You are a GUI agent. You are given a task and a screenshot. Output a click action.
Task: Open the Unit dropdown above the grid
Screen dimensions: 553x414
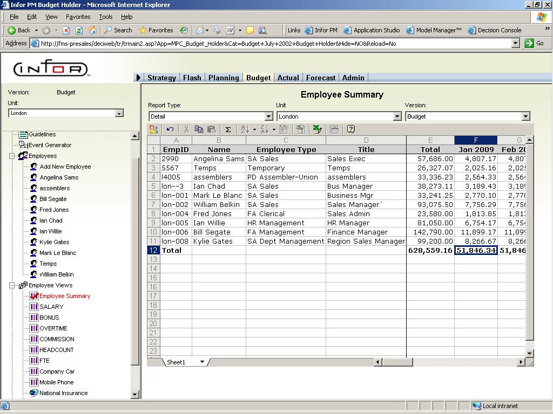pos(397,116)
